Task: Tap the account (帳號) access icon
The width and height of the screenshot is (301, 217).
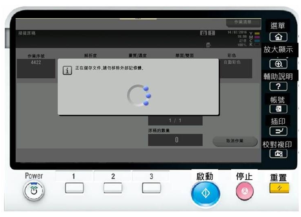Action: pos(278,109)
